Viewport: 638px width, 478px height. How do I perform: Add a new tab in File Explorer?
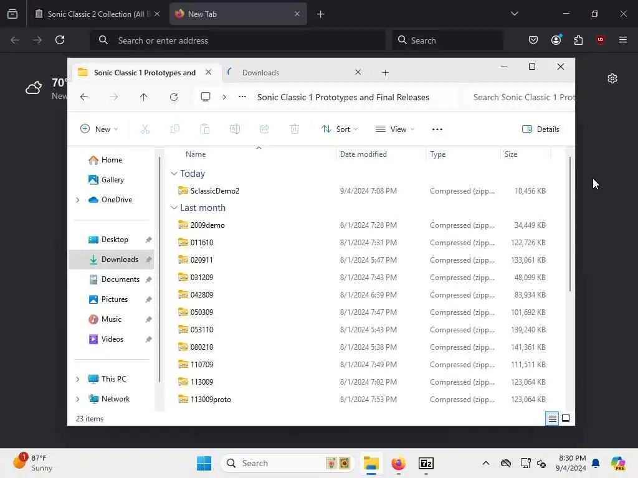(x=385, y=73)
